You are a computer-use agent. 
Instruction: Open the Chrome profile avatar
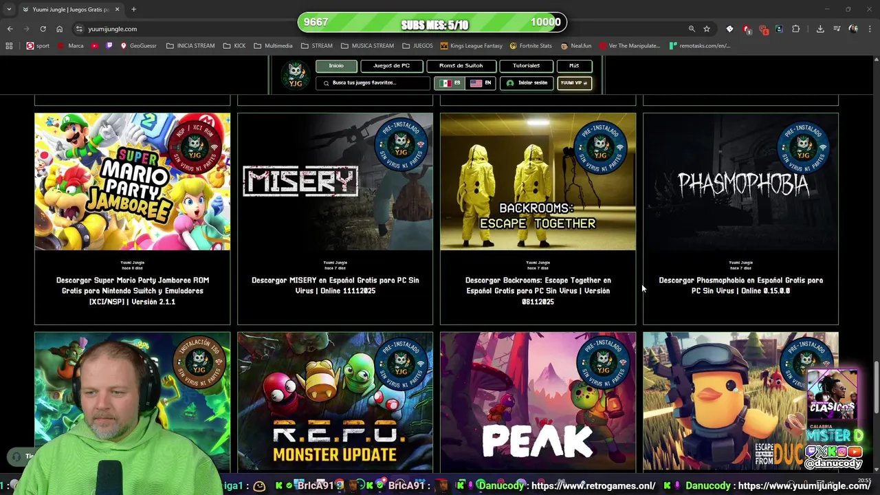(x=853, y=29)
